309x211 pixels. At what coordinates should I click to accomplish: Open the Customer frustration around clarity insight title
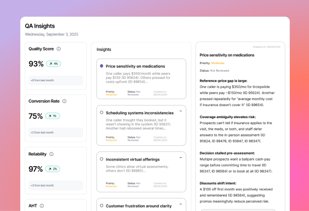pyautogui.click(x=139, y=206)
